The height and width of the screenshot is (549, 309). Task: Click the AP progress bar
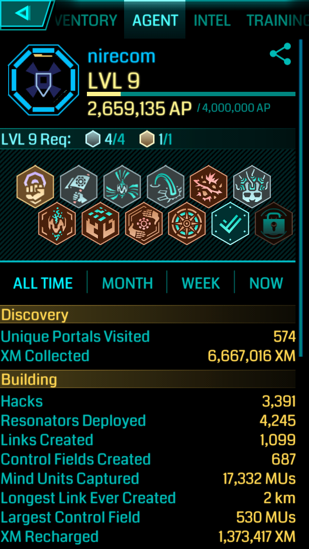(x=191, y=94)
